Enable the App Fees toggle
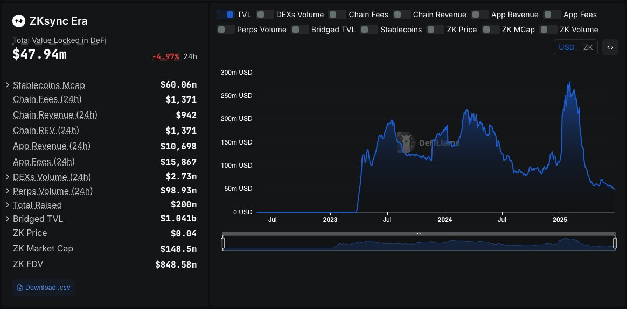Screen dimensions: 627x309 point(552,15)
